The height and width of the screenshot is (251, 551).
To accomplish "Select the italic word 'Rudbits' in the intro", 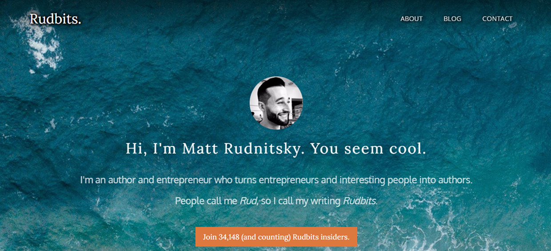I will [360, 201].
